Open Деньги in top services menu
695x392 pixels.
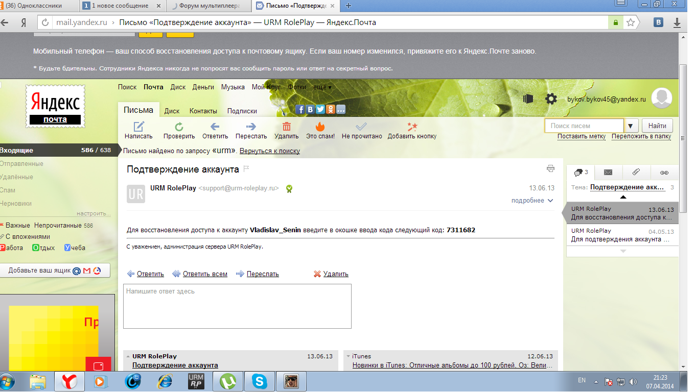pos(203,87)
